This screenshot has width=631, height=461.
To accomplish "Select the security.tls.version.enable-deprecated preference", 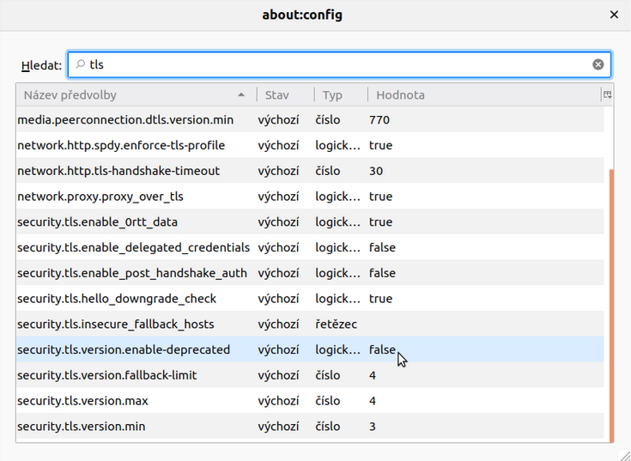I will click(124, 349).
